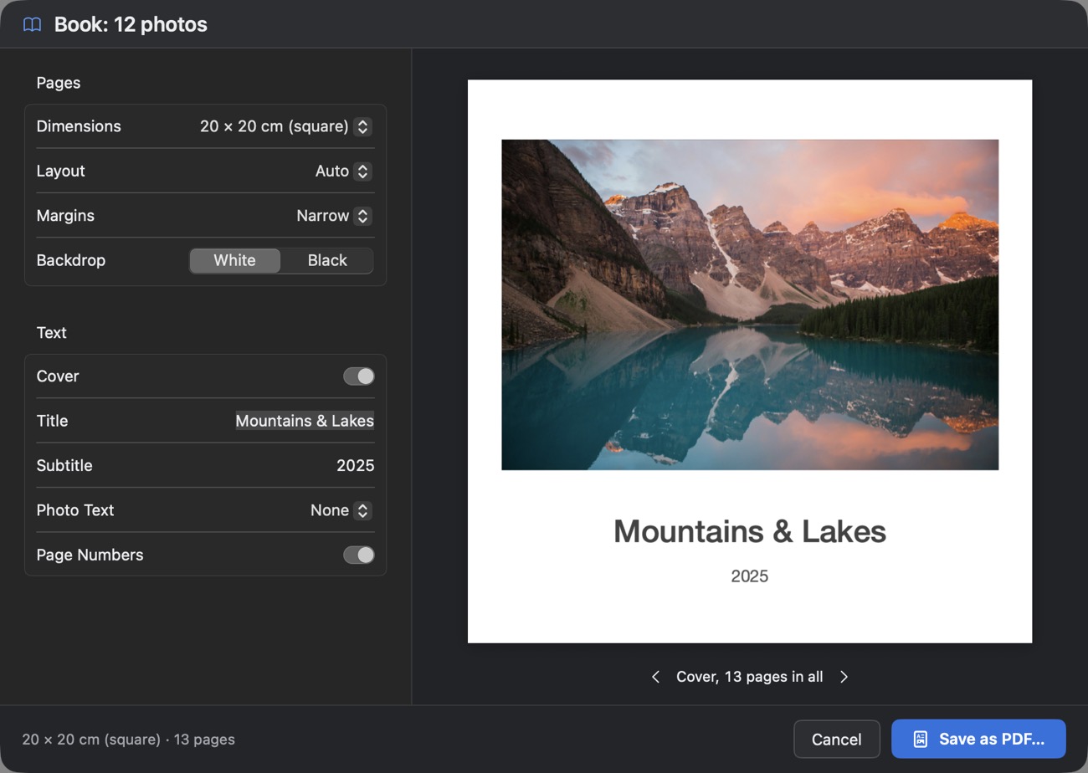Click the '20 × 20 cm (square) · 13 pages' status text
Image resolution: width=1088 pixels, height=773 pixels.
coord(128,740)
